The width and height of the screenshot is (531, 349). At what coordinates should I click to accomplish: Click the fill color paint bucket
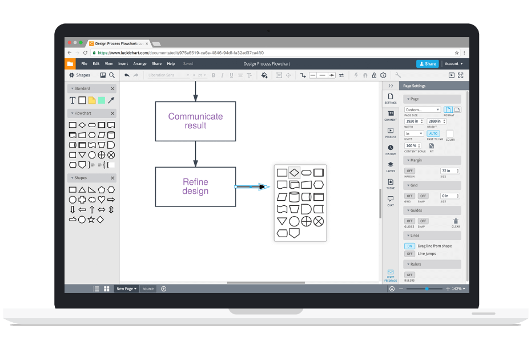pyautogui.click(x=264, y=75)
